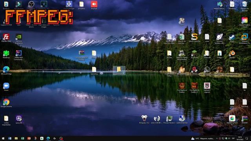
Task: Open FileZilla Client shortcut
Action: click(x=6, y=38)
